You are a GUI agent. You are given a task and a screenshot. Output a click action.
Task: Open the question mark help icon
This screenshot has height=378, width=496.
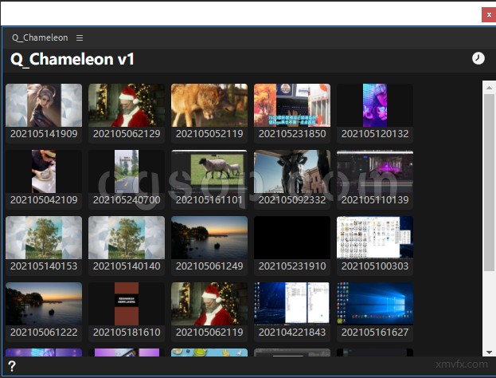click(x=12, y=366)
